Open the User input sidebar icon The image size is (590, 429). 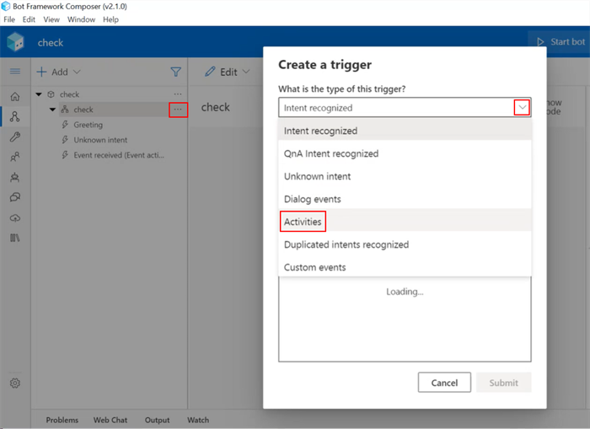coord(15,157)
